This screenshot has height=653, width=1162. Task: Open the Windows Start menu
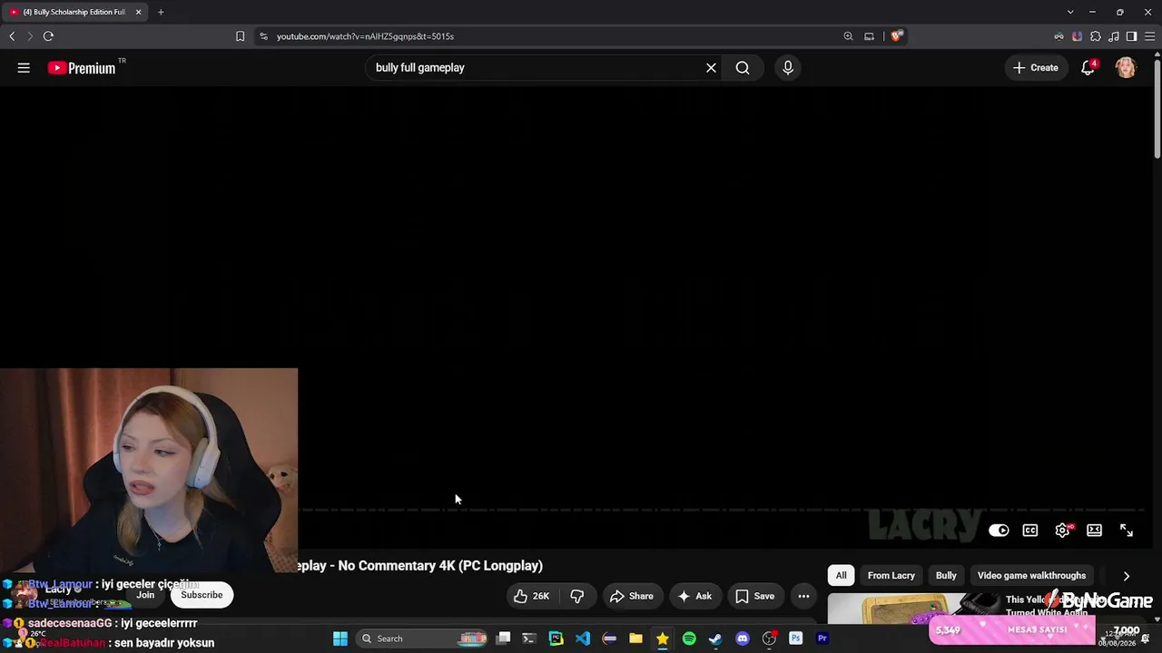(x=340, y=638)
